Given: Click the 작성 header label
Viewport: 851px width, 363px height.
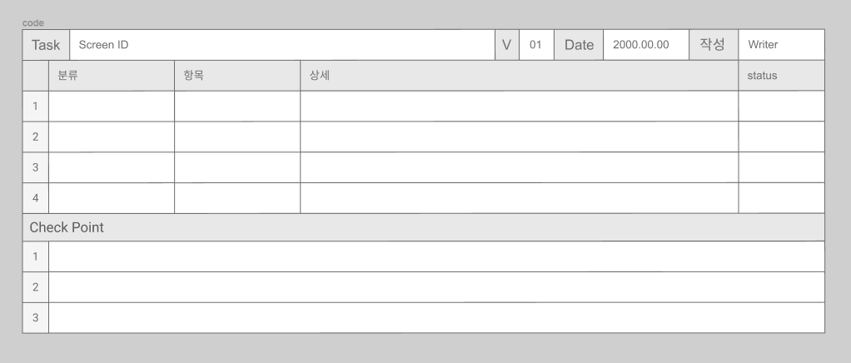Looking at the screenshot, I should pos(713,44).
